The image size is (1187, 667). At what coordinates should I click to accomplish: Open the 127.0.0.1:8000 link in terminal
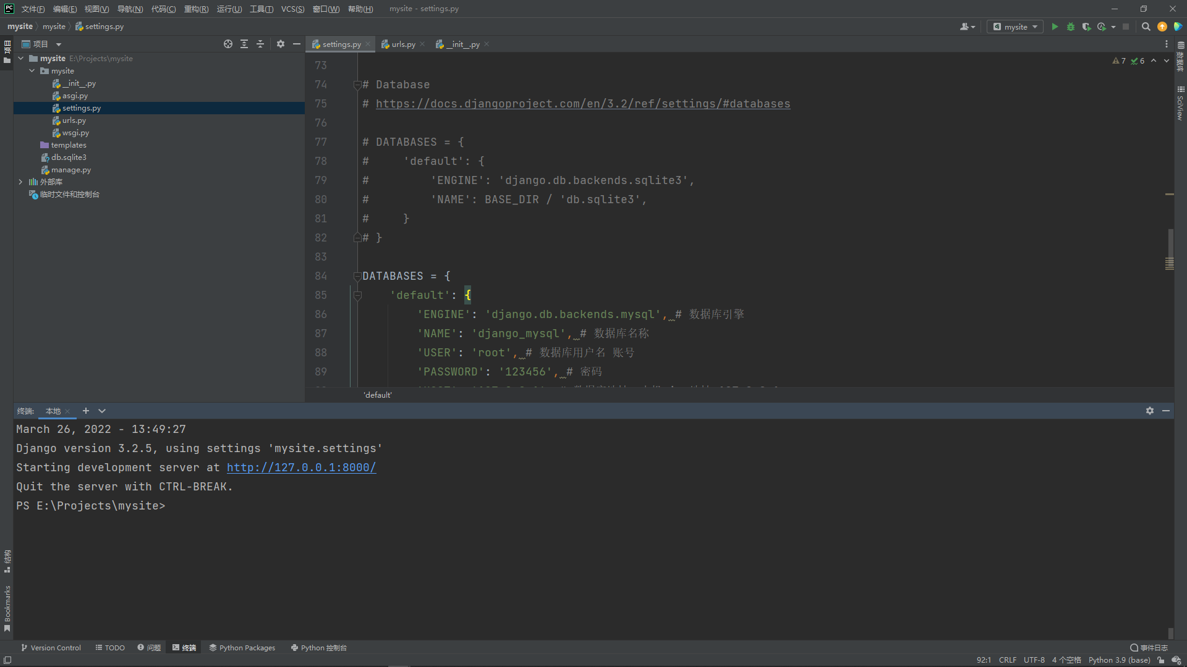click(x=302, y=468)
